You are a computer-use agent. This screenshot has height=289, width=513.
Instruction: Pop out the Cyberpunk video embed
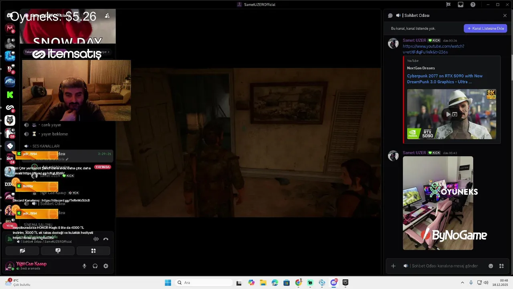coord(455,114)
